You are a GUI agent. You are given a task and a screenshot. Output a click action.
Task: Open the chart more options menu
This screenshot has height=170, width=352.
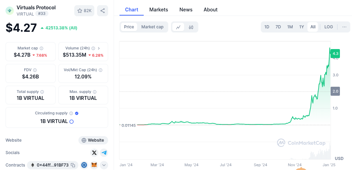tap(344, 27)
